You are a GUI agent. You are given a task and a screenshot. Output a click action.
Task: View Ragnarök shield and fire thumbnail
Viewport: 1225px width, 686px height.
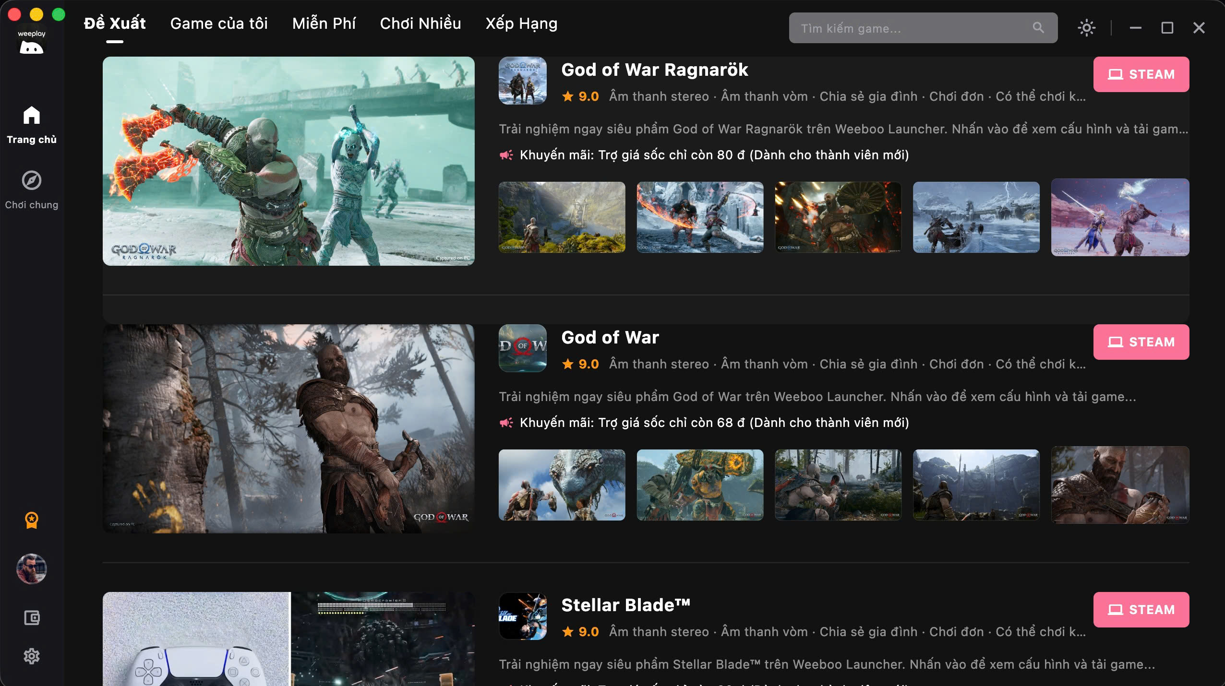[x=838, y=217]
